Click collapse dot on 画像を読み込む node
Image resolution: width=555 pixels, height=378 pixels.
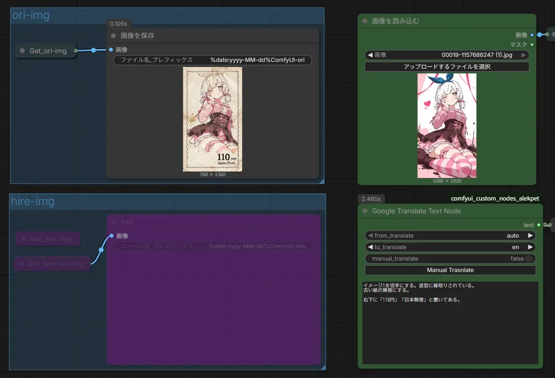(x=365, y=21)
